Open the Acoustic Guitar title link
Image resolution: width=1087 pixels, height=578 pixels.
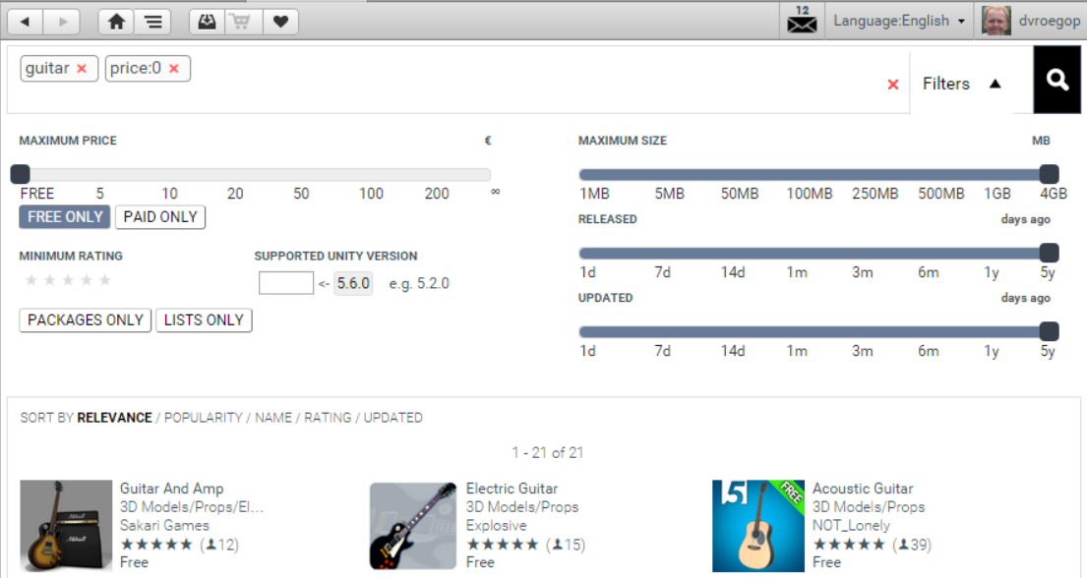[863, 489]
